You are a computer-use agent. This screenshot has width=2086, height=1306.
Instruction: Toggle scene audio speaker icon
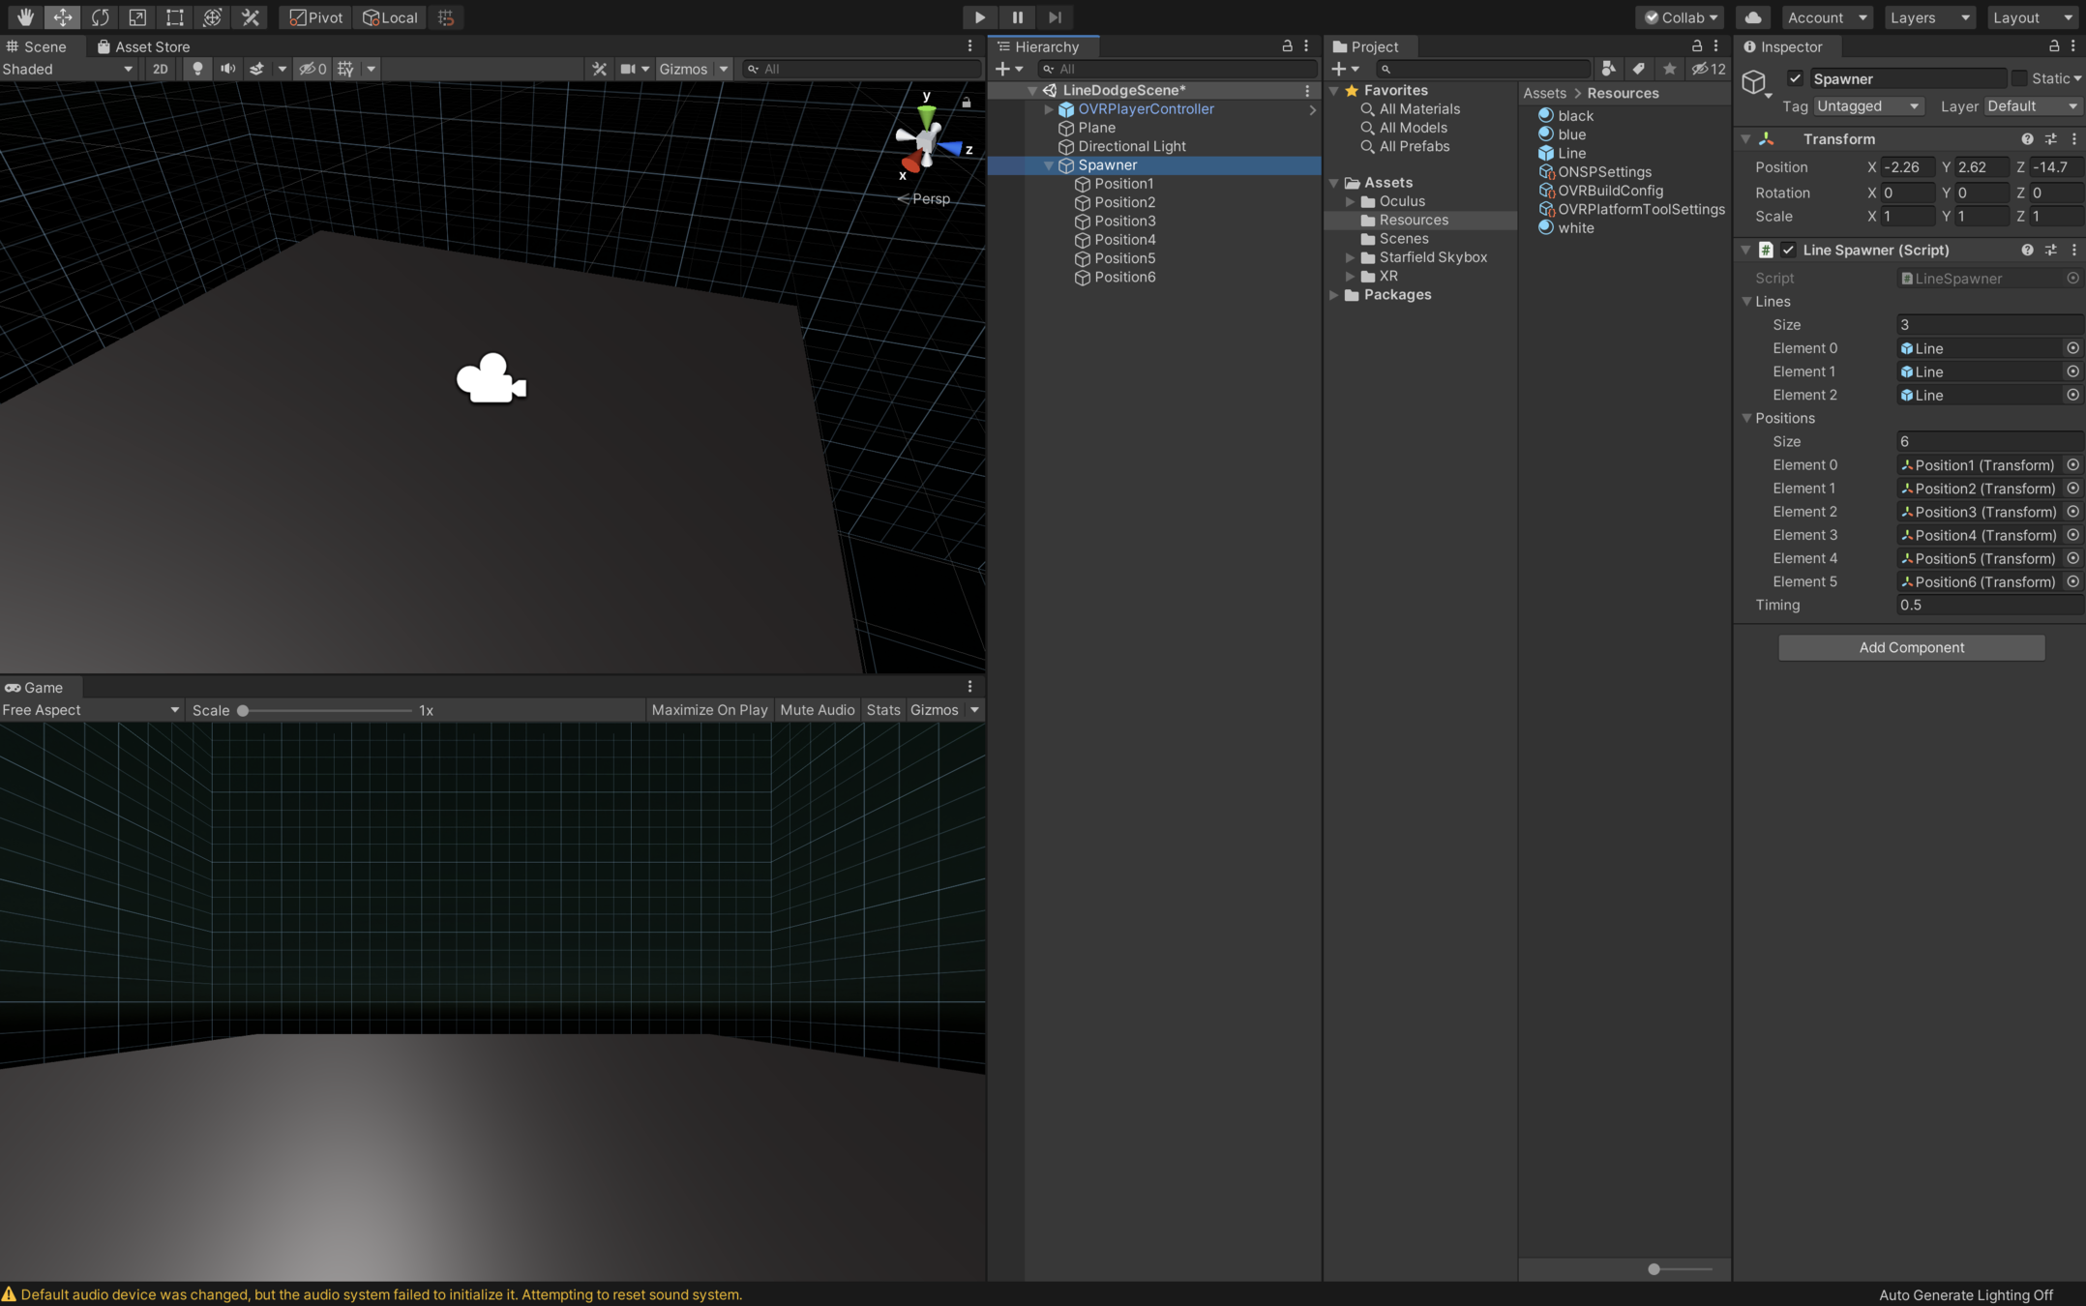click(227, 69)
